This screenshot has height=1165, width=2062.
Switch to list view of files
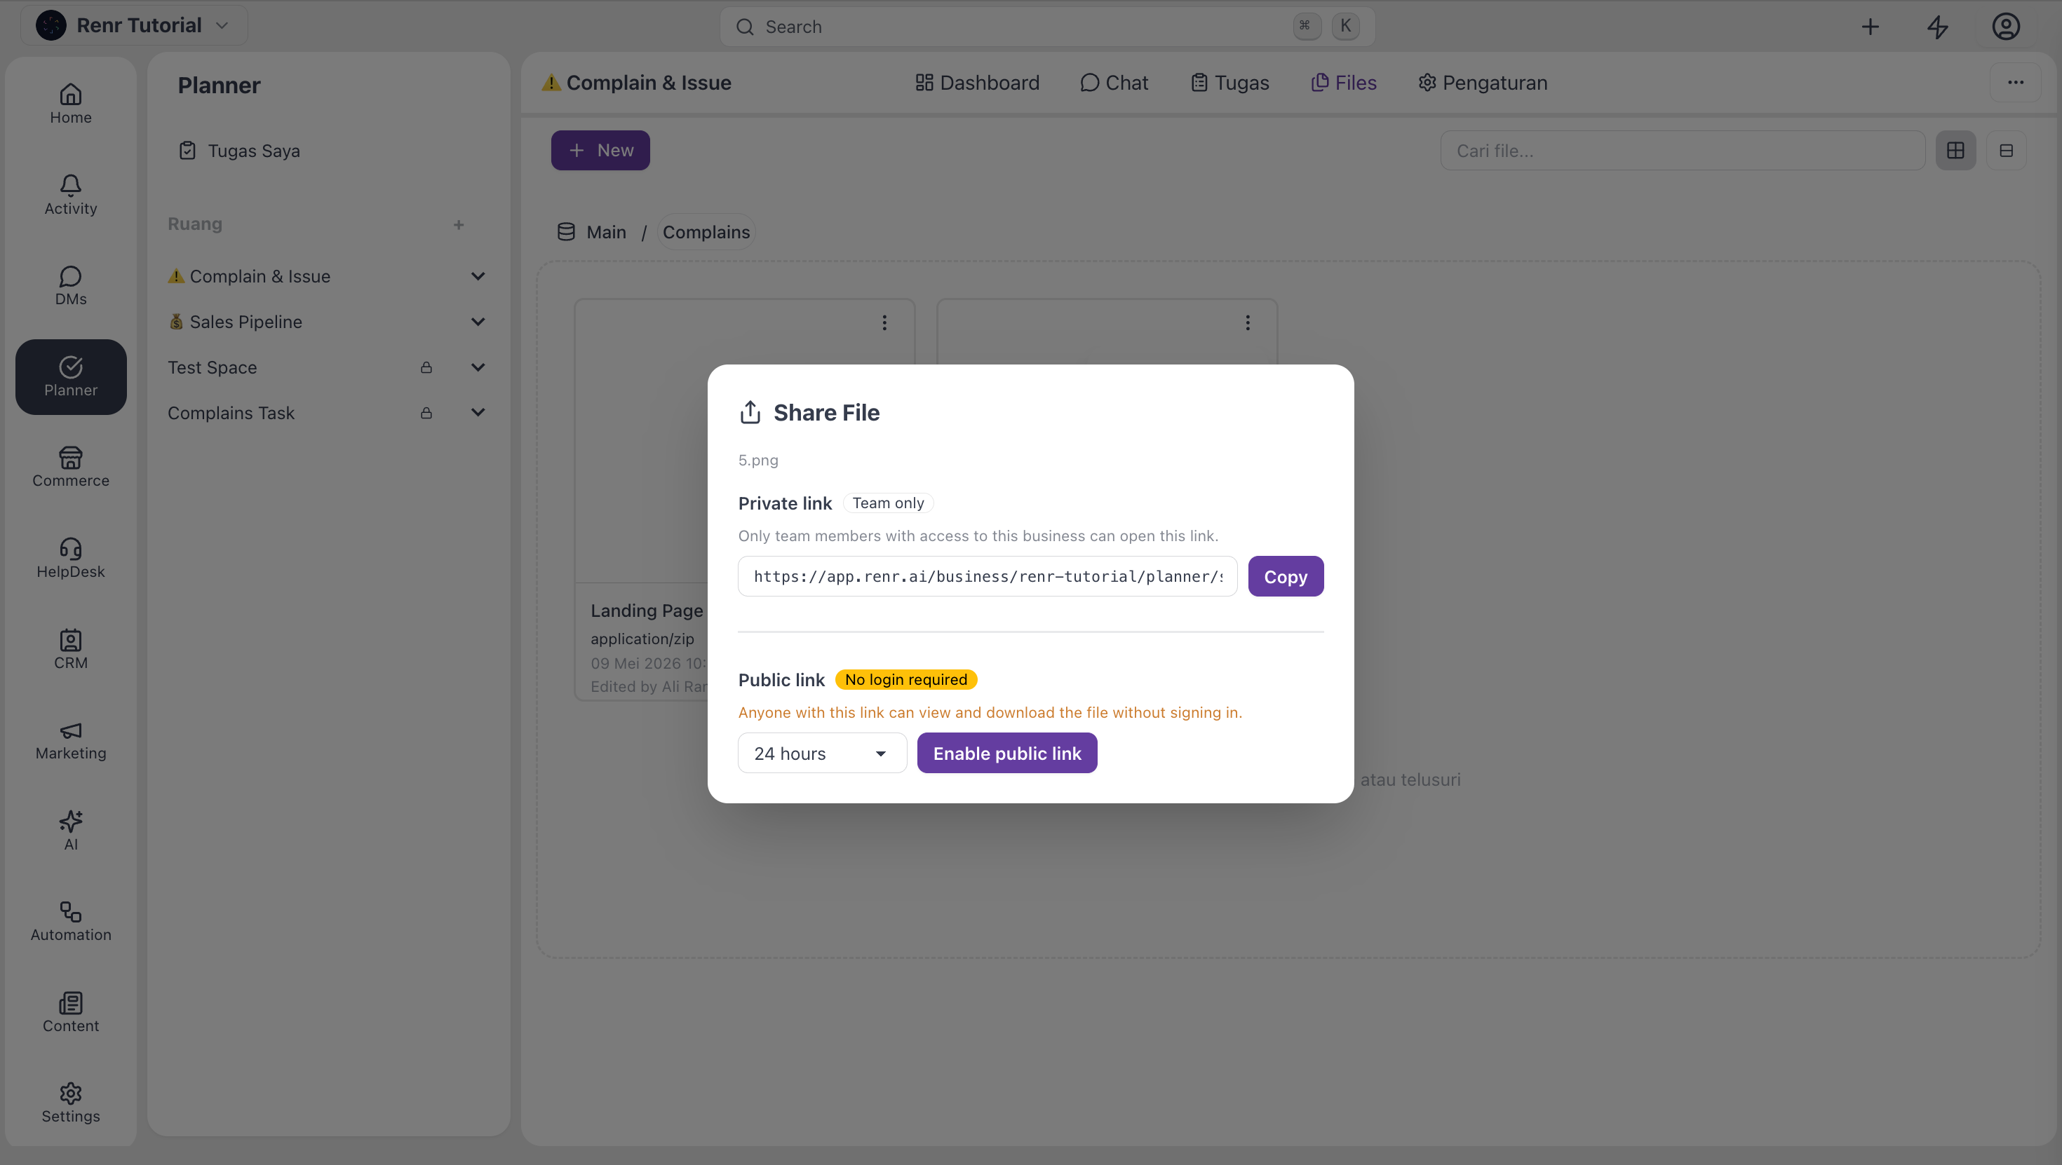(2006, 151)
